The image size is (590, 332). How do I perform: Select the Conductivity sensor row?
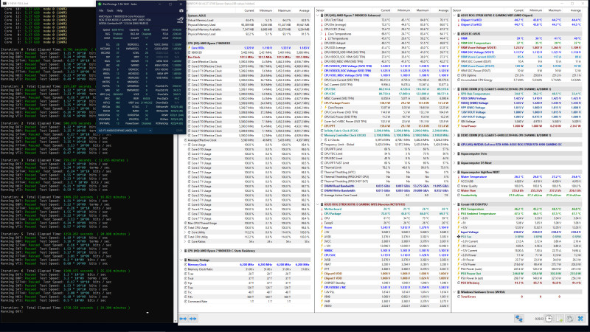point(518,196)
